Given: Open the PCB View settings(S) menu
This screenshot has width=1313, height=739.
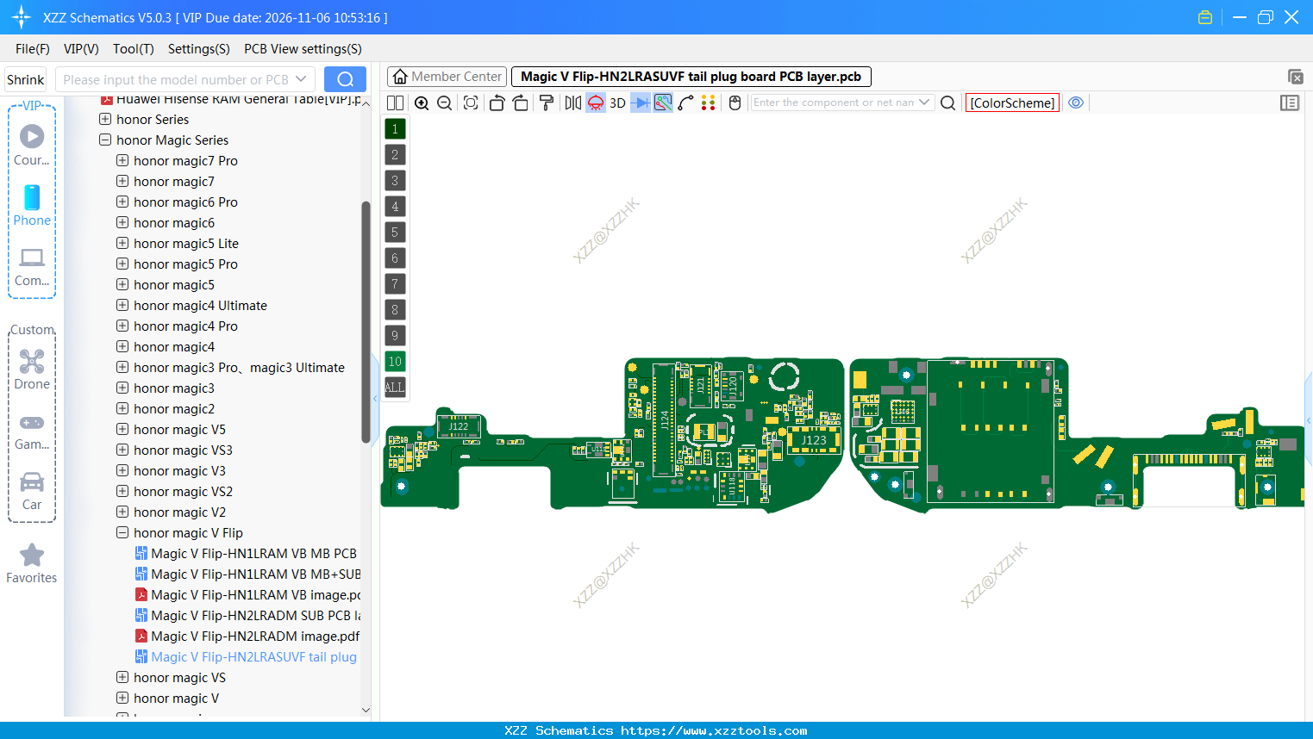Looking at the screenshot, I should (x=302, y=49).
